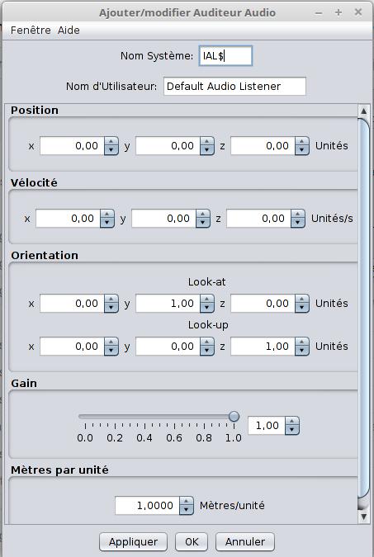Cancel with the Annuler button
The height and width of the screenshot is (557, 374).
coord(245,541)
